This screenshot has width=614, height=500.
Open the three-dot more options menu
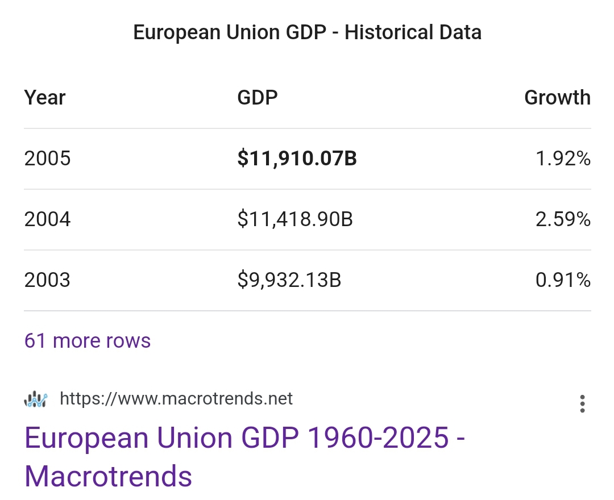click(x=582, y=404)
